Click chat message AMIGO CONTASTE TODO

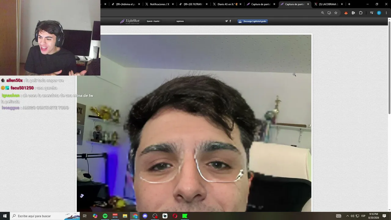point(46,108)
